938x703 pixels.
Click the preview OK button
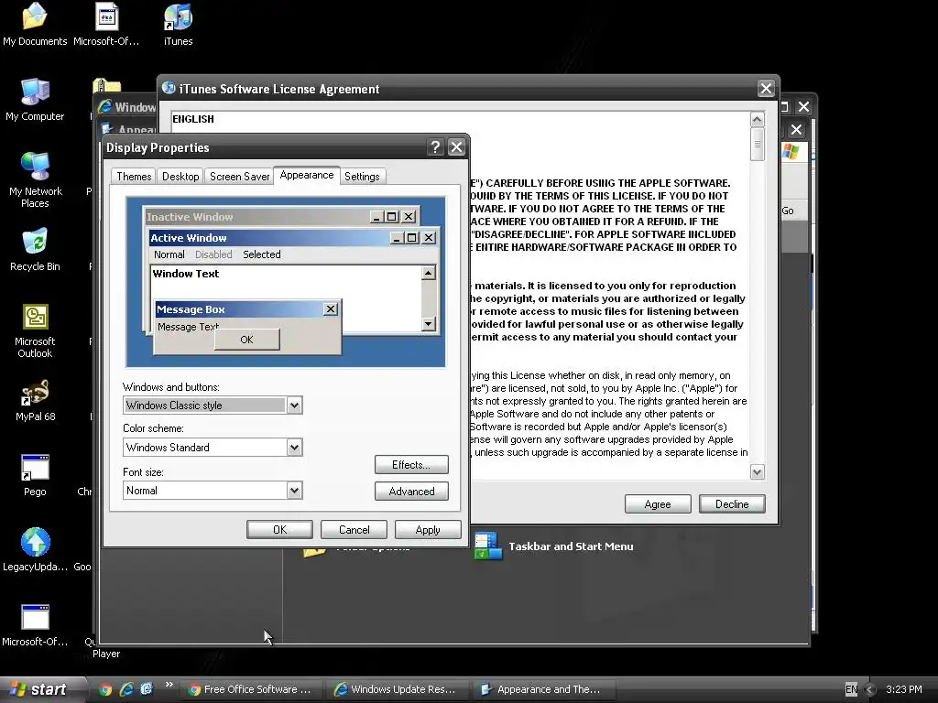246,340
